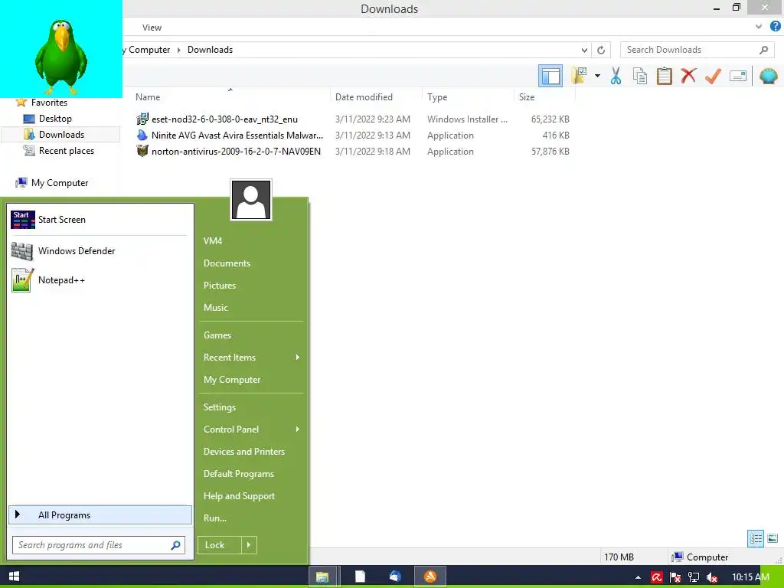Image resolution: width=784 pixels, height=588 pixels.
Task: Open the Avira tray icon
Action: coord(656,577)
